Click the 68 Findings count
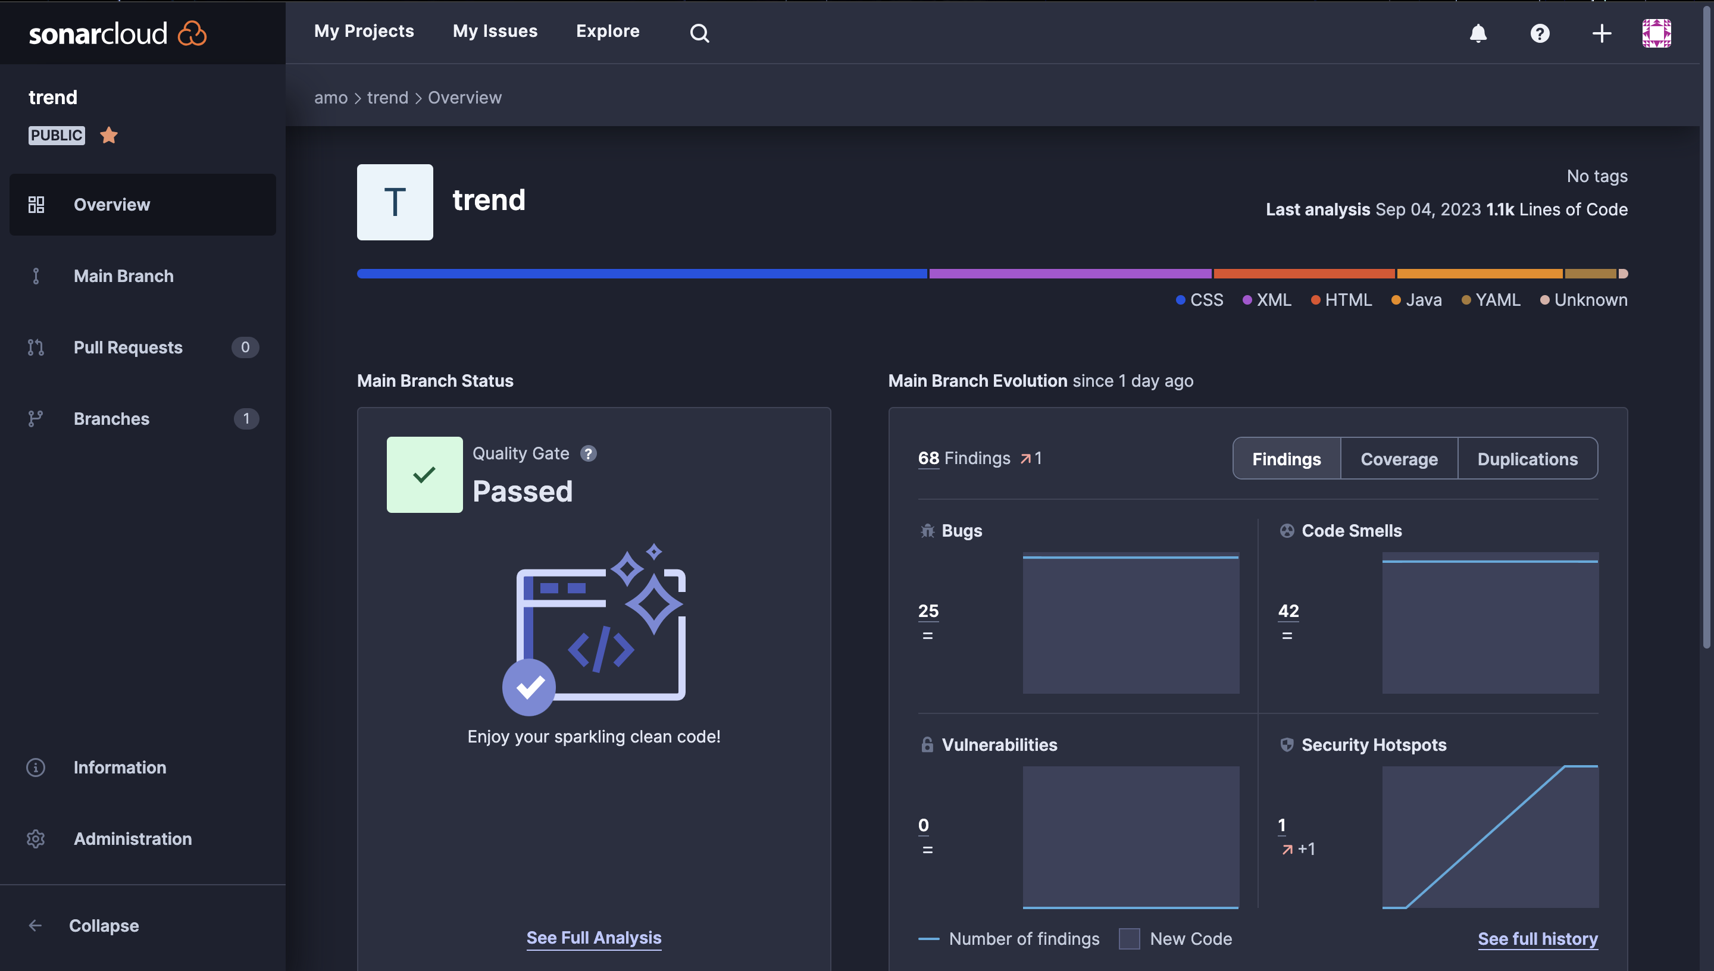Viewport: 1714px width, 971px height. [x=928, y=458]
